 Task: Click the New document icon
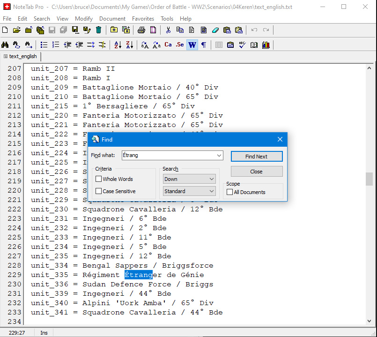coord(5,30)
